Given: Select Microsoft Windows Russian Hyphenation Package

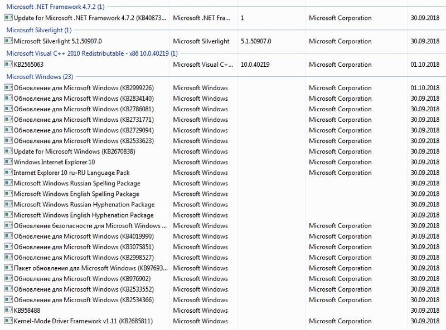Looking at the screenshot, I should pyautogui.click(x=84, y=204).
